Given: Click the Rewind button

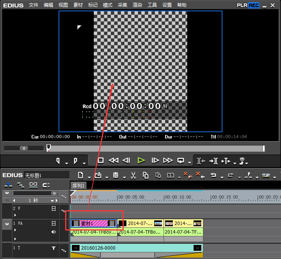Looking at the screenshot, I should click(113, 160).
